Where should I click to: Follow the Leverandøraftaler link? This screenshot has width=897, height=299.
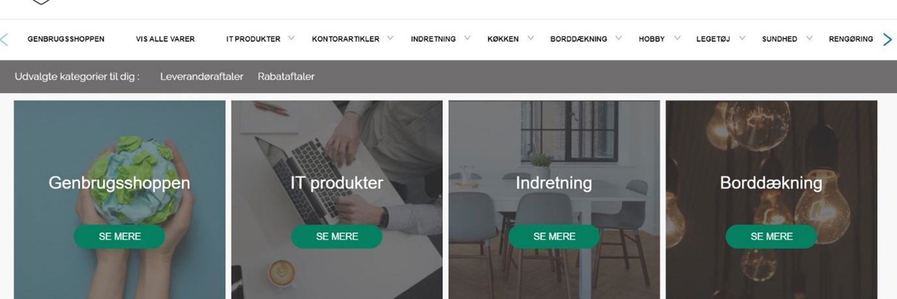[x=202, y=76]
